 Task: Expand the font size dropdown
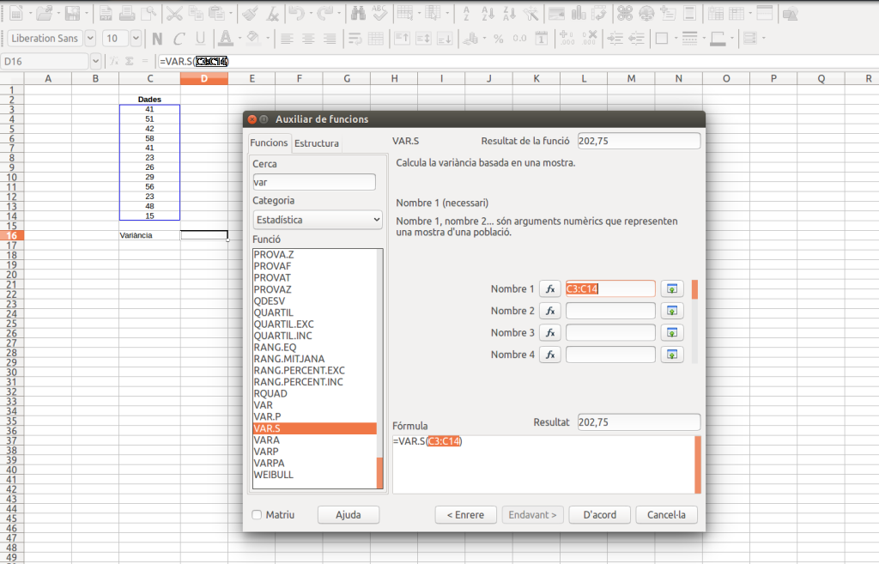pyautogui.click(x=136, y=39)
